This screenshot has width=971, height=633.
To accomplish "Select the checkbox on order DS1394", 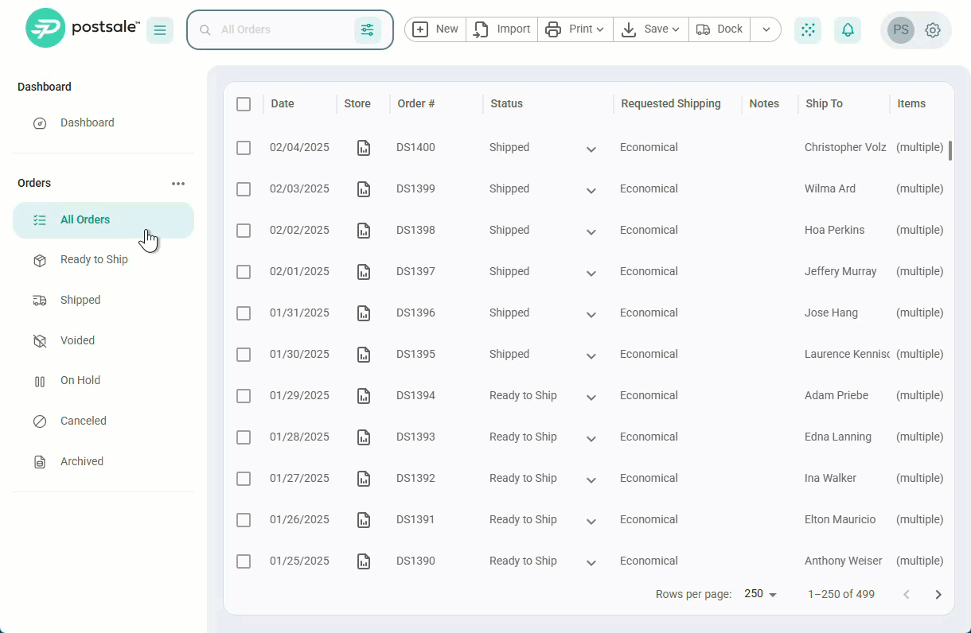I will [244, 395].
